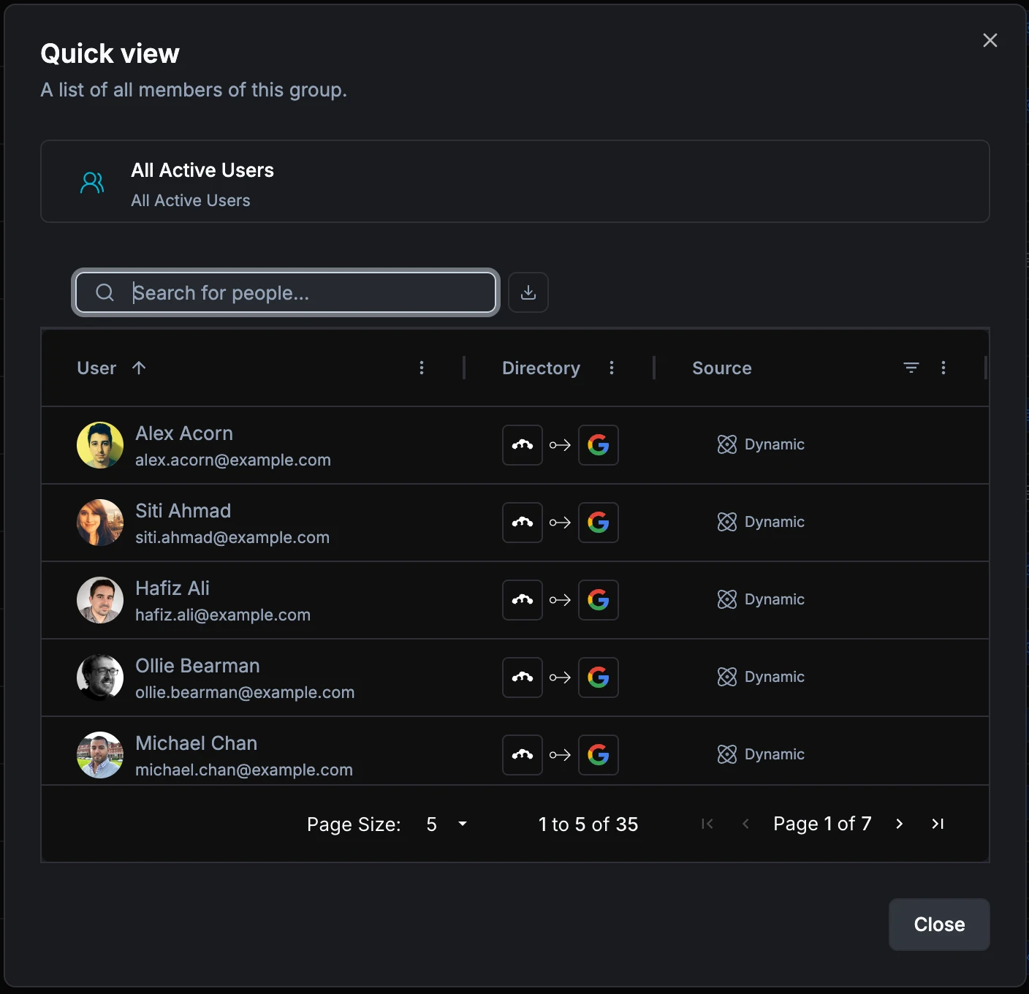Close the Quick view dialog with X

(990, 40)
